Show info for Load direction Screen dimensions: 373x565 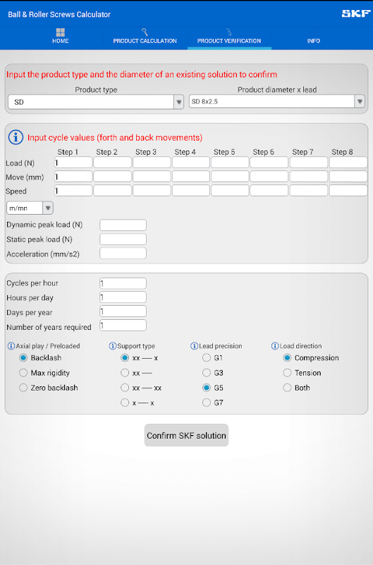[x=275, y=346]
